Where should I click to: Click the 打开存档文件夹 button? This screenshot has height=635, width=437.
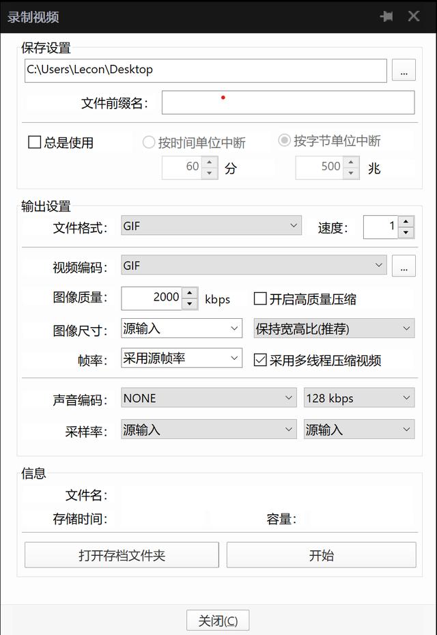coord(122,555)
